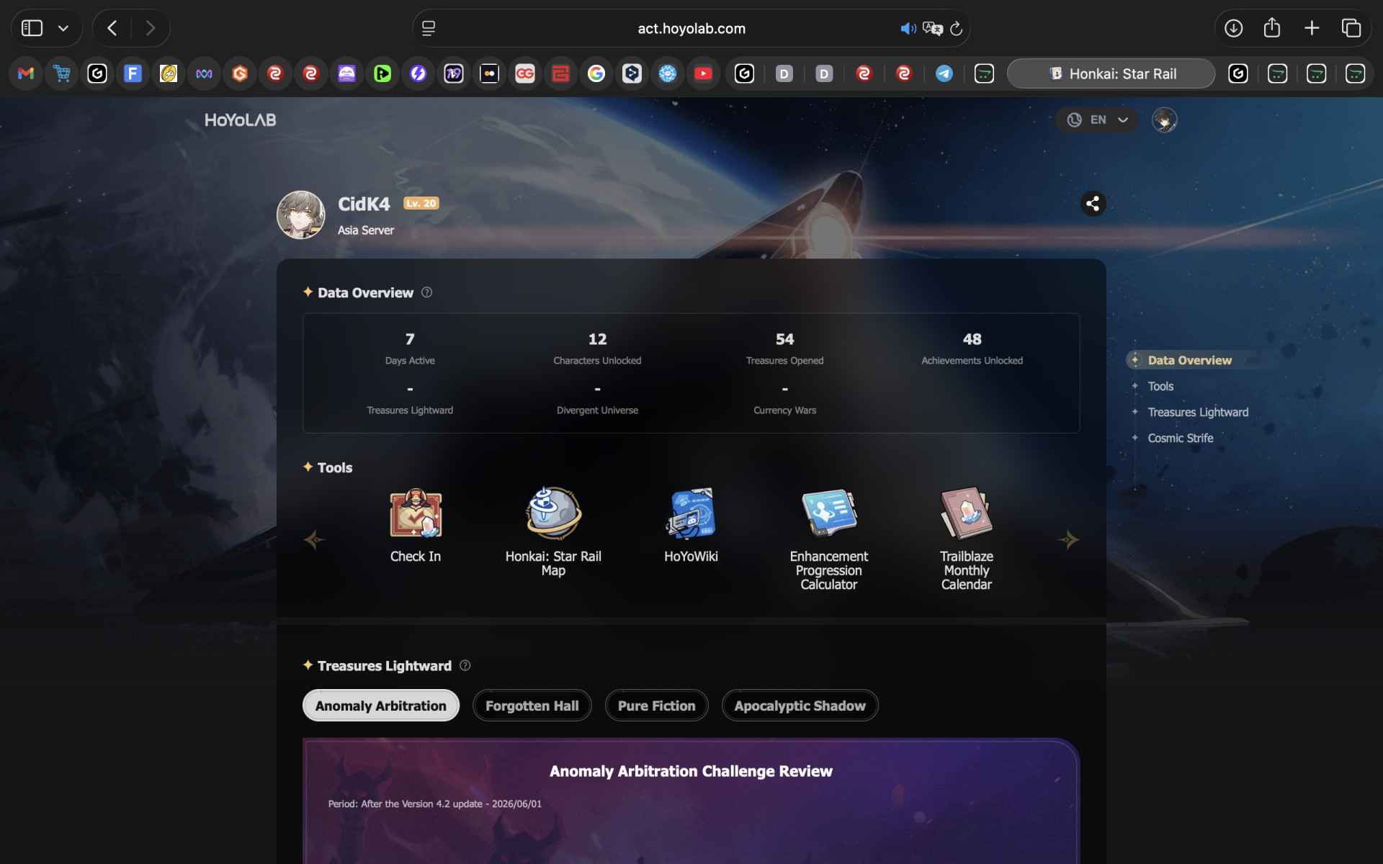Click the CidK4 profile avatar

pyautogui.click(x=301, y=215)
